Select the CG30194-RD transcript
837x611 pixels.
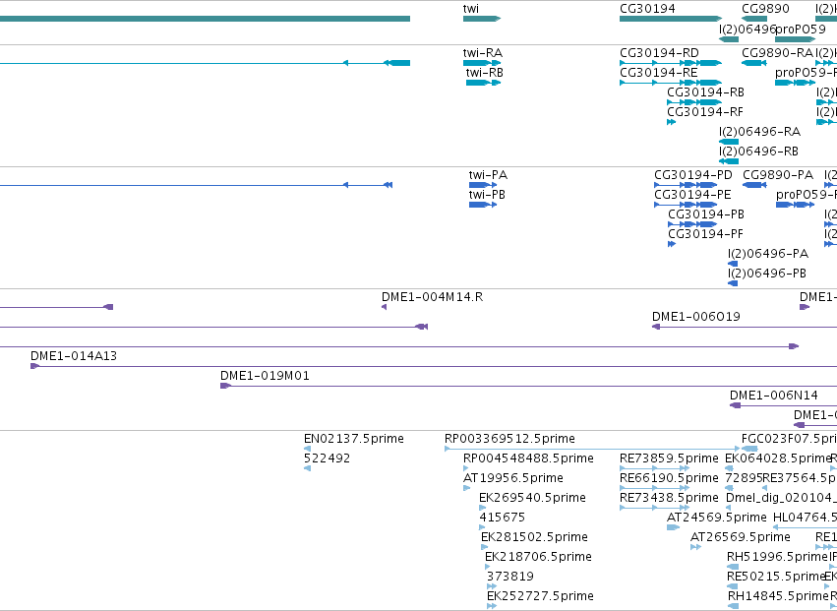click(x=671, y=63)
